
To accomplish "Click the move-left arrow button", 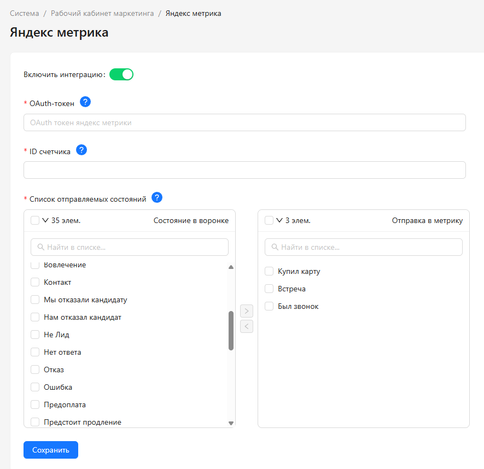I will 247,326.
